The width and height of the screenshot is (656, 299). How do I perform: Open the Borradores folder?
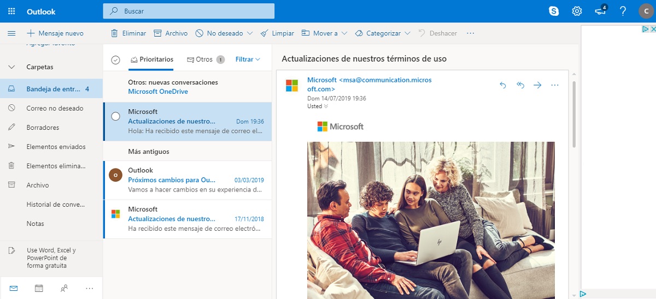51,127
